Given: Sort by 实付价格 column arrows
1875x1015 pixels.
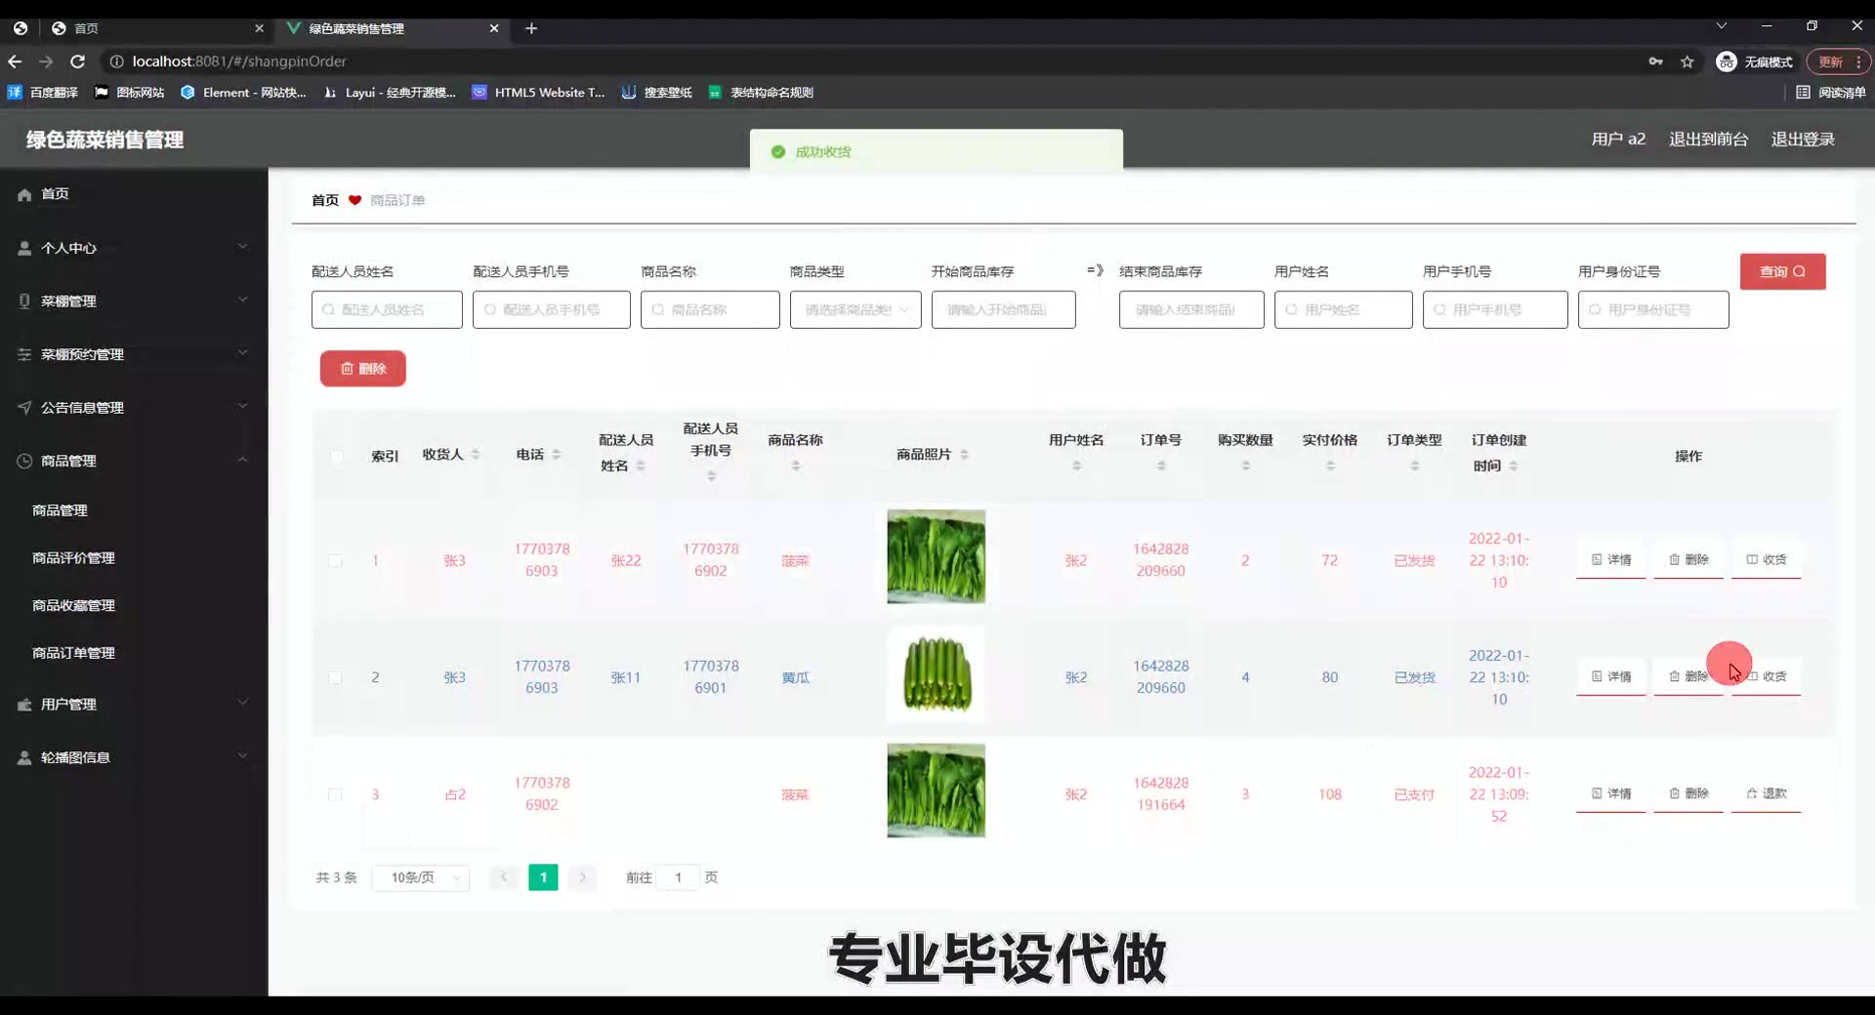Looking at the screenshot, I should pos(1330,466).
